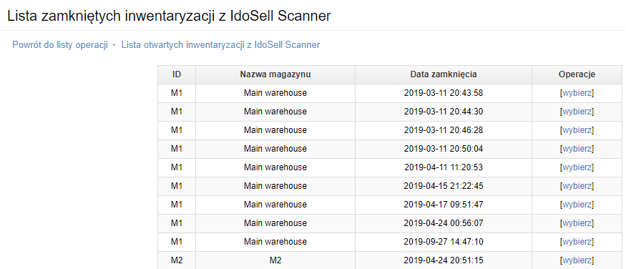Open 'Lista otwartych inwentaryzacji z IdoSell Scanner'
626x269 pixels.
[221, 44]
